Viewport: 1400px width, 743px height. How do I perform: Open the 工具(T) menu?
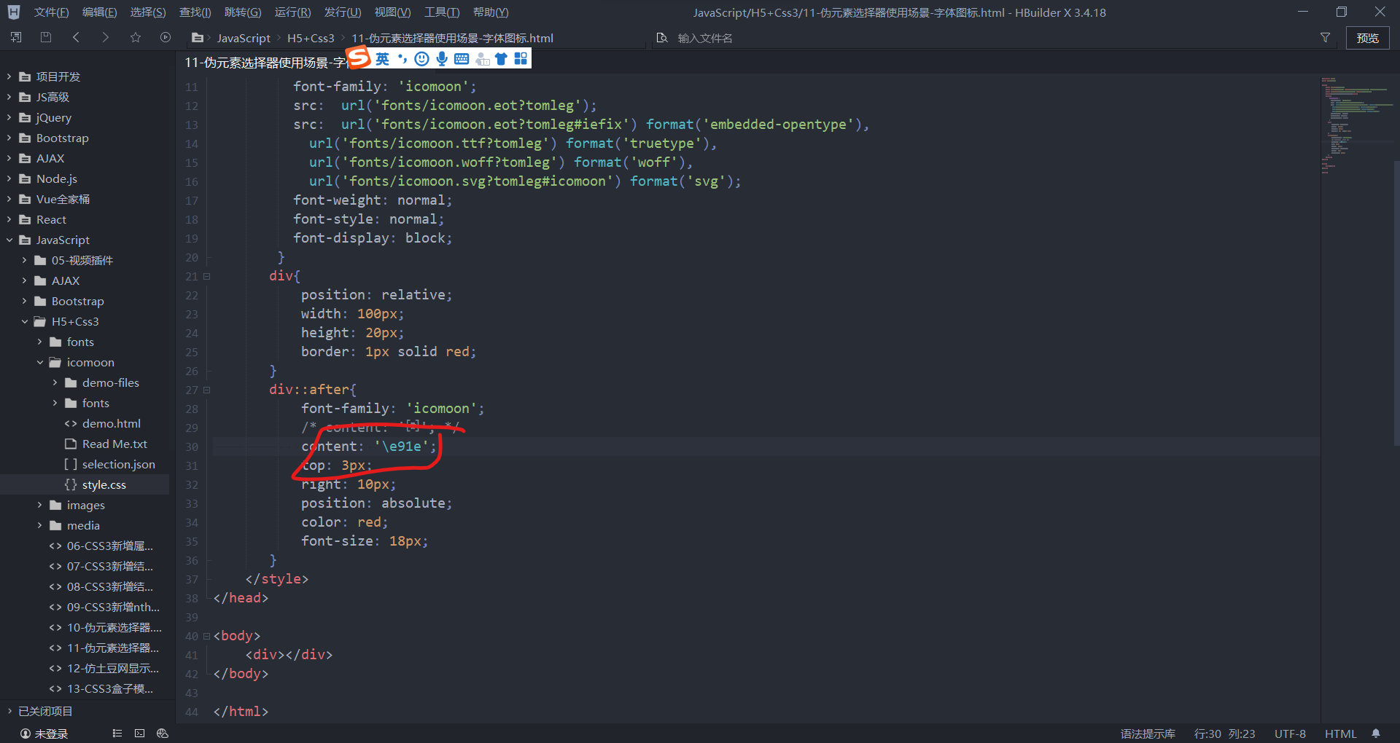[x=441, y=12]
